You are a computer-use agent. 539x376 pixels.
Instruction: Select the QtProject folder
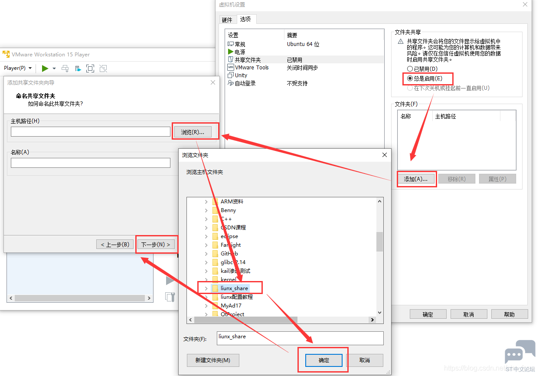(232, 314)
